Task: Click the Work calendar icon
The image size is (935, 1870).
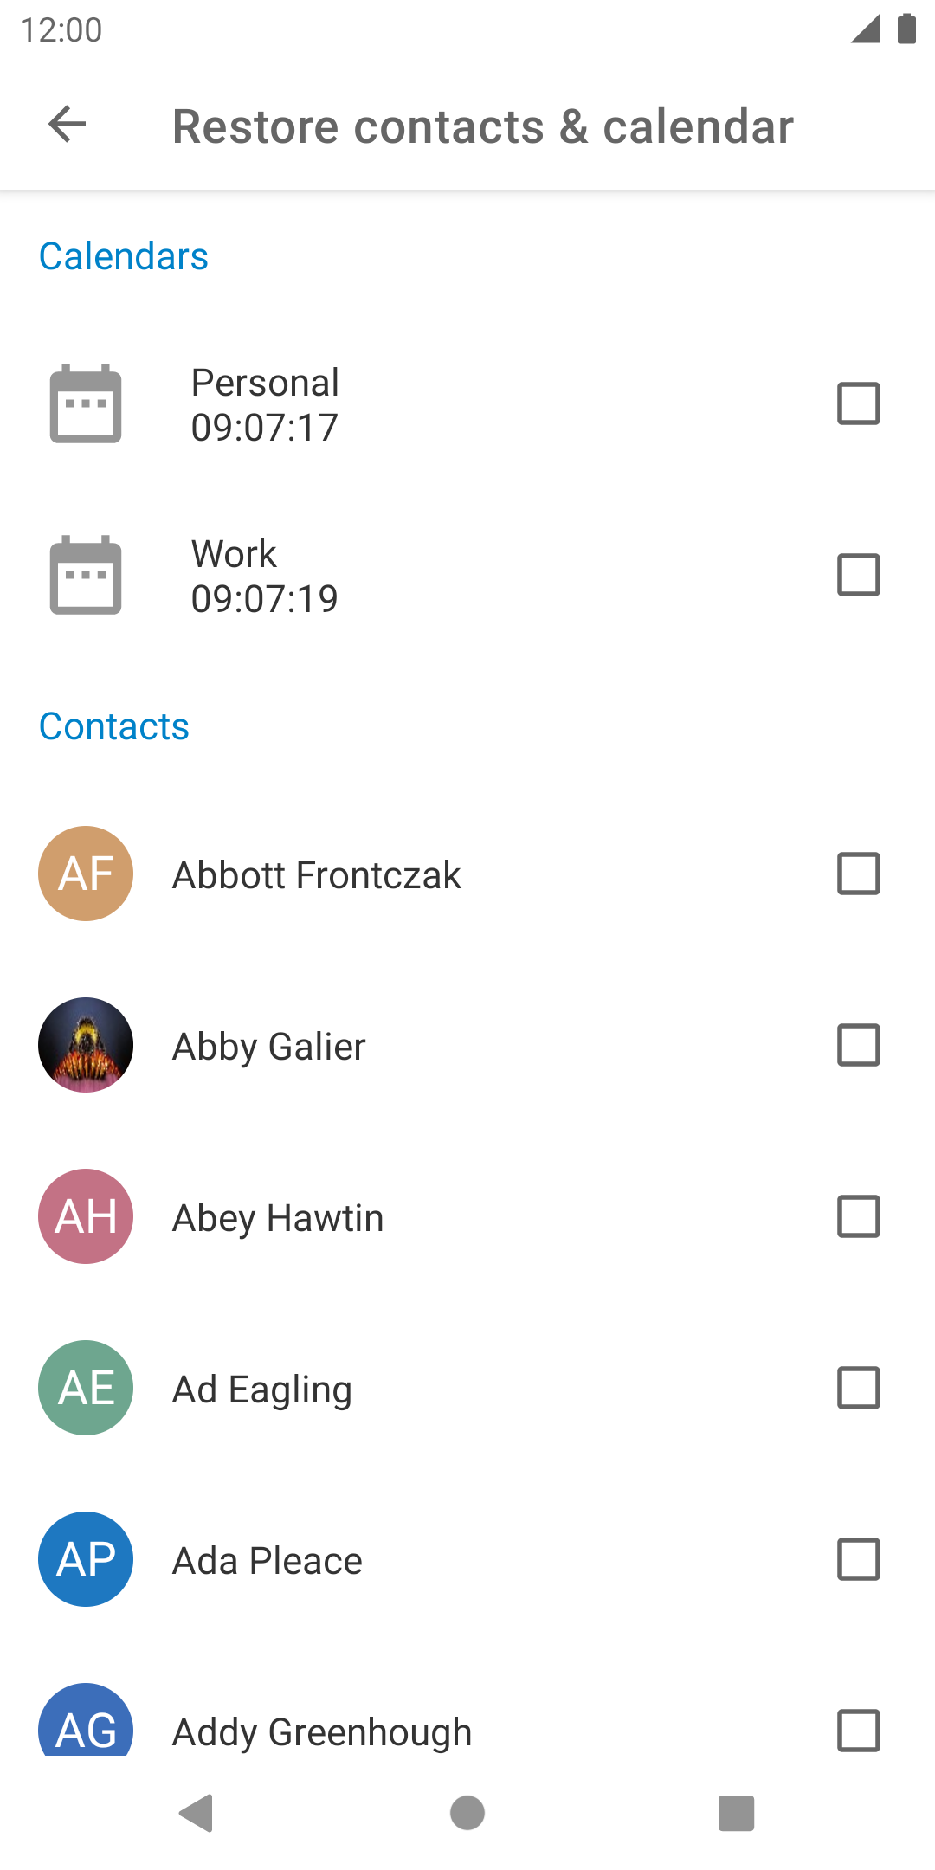Action: click(86, 575)
